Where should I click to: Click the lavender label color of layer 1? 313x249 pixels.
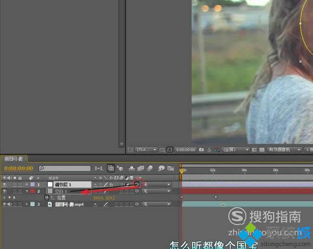(x=32, y=184)
